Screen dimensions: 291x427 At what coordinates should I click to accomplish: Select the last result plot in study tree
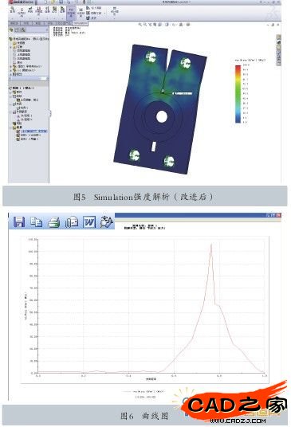point(29,139)
